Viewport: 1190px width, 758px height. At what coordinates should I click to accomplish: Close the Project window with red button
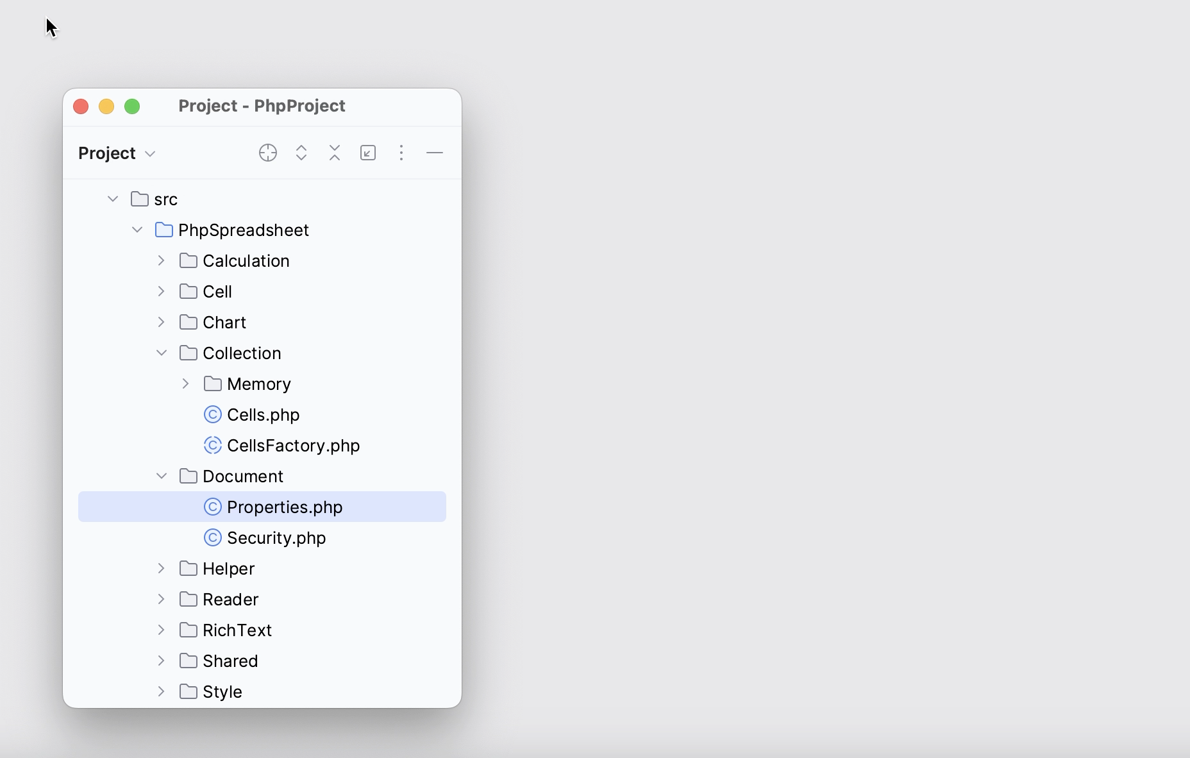point(81,106)
